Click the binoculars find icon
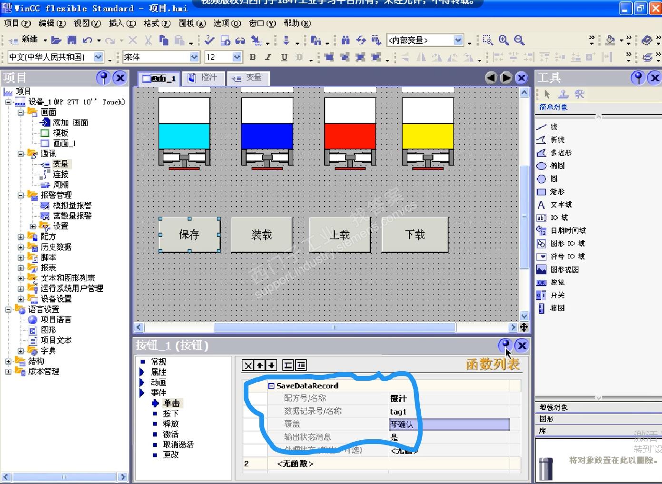 [346, 40]
